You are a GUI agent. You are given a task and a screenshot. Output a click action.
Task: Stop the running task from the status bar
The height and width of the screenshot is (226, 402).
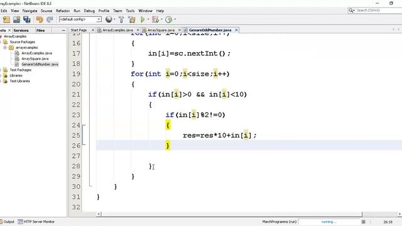[363, 222]
